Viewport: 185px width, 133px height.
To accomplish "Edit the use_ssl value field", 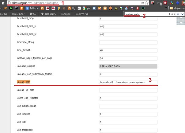I will coord(128,122).
